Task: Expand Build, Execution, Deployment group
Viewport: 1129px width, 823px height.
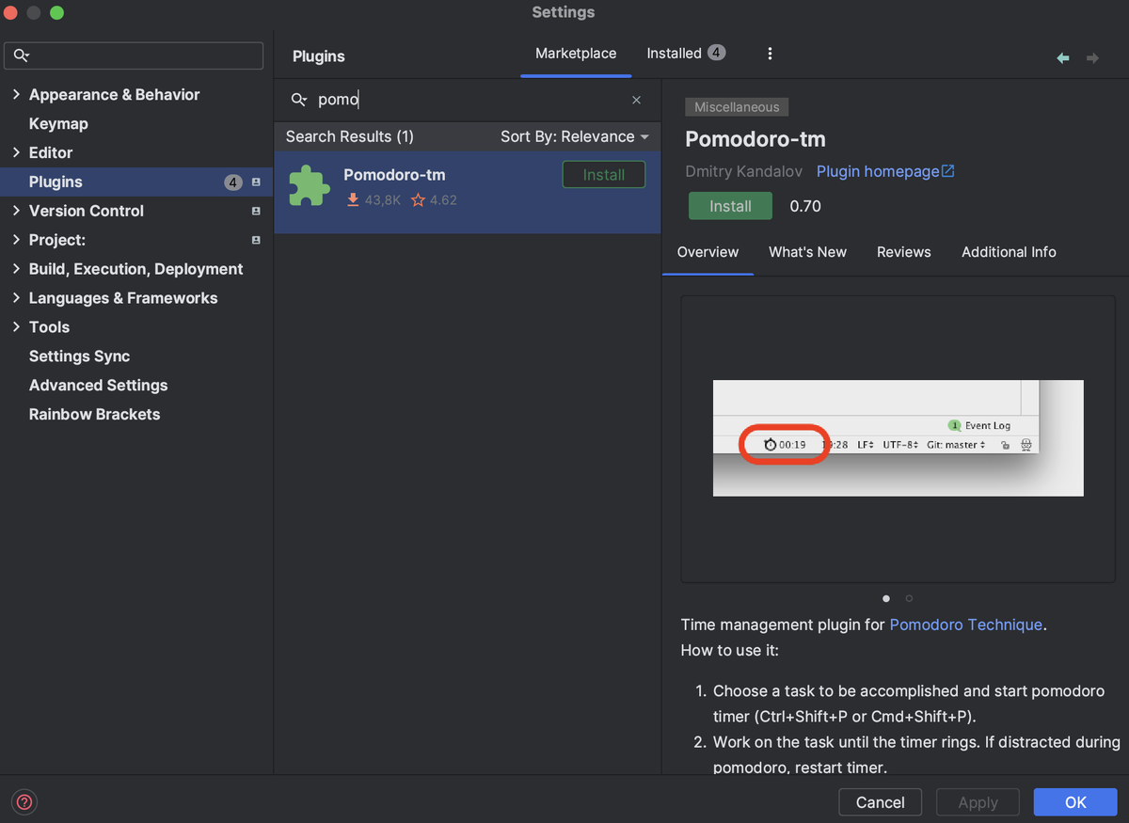Action: [16, 269]
